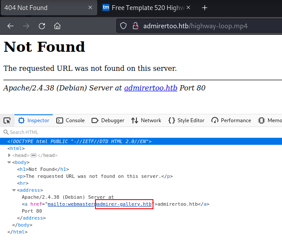The height and width of the screenshot is (247, 282).
Task: Click the site security padlock icon
Action: [135, 26]
